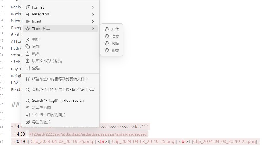Image resolution: width=267 pixels, height=147 pixels.
Task: Click the Insert list icon
Action: [x=27, y=21]
